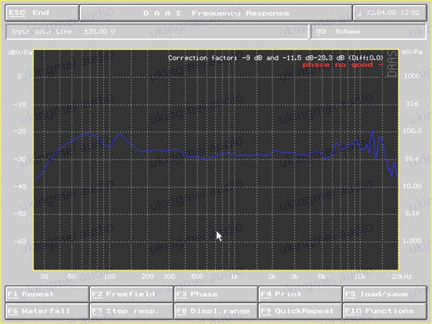Click the ESC End button
The width and height of the screenshot is (432, 324).
[42, 13]
